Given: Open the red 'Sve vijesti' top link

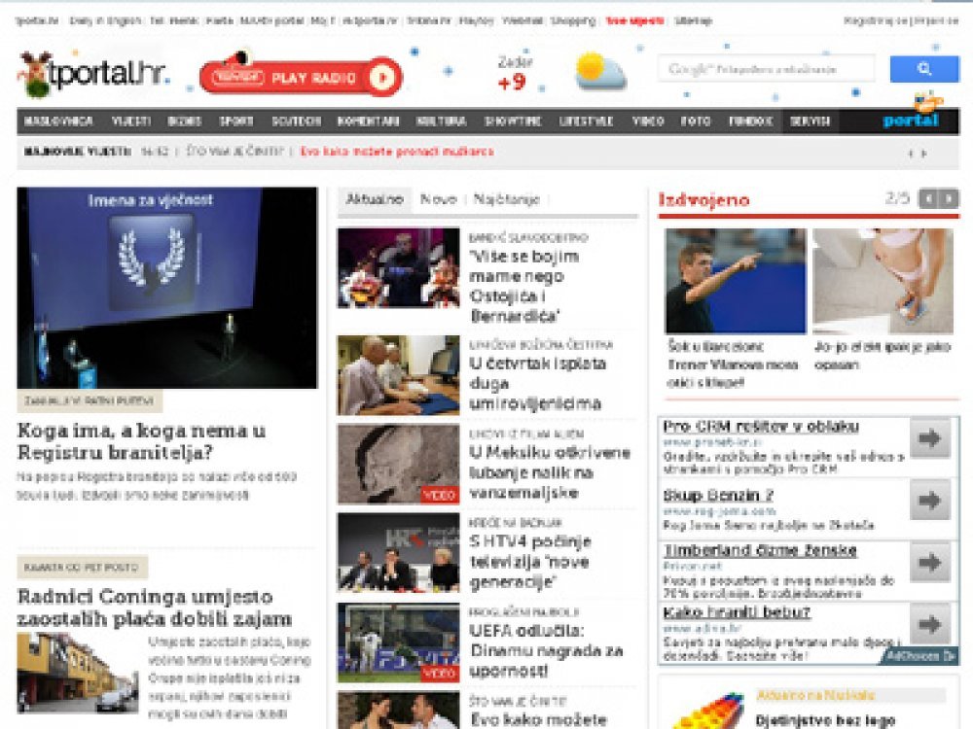Looking at the screenshot, I should point(634,20).
